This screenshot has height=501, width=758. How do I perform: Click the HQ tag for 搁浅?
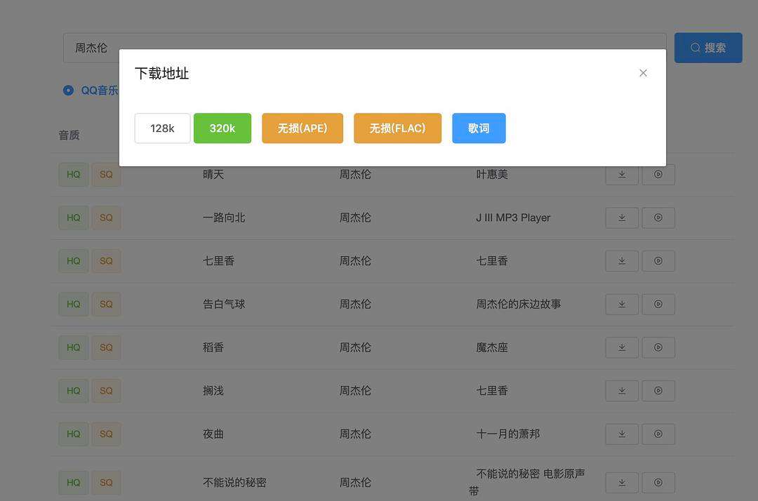point(74,391)
